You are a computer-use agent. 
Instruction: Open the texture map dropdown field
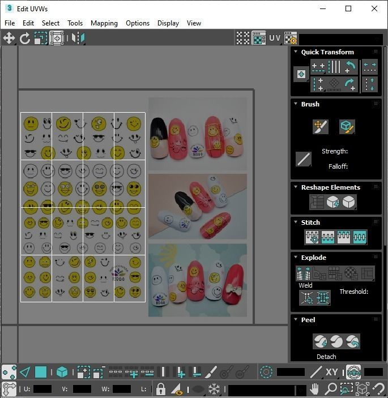point(341,39)
